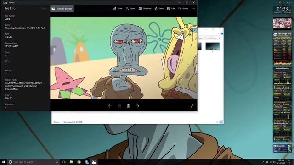Switch to details view in Explorer status bar
The height and width of the screenshot is (165, 294).
[218, 122]
